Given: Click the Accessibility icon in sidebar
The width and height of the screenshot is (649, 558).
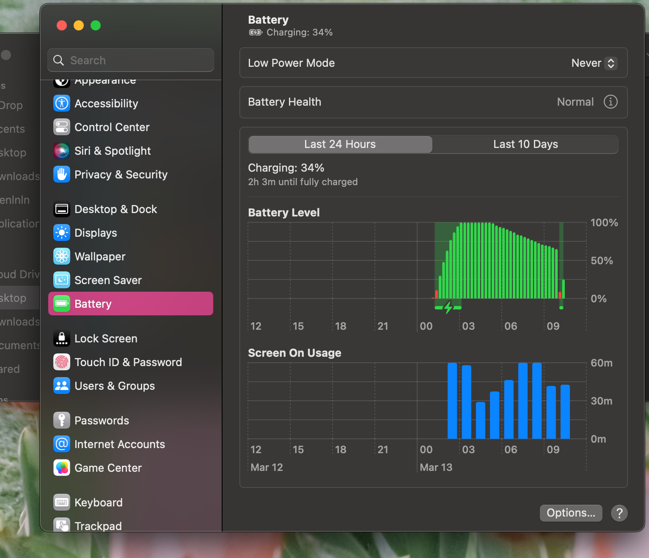Looking at the screenshot, I should (62, 103).
